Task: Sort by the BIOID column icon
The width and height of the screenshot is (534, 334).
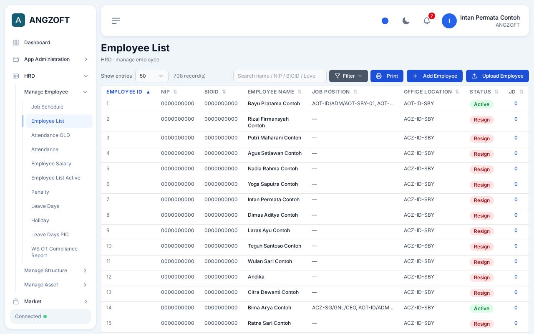Action: (x=224, y=92)
